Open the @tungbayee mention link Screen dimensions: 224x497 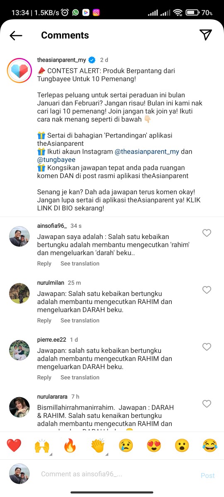pos(56,159)
